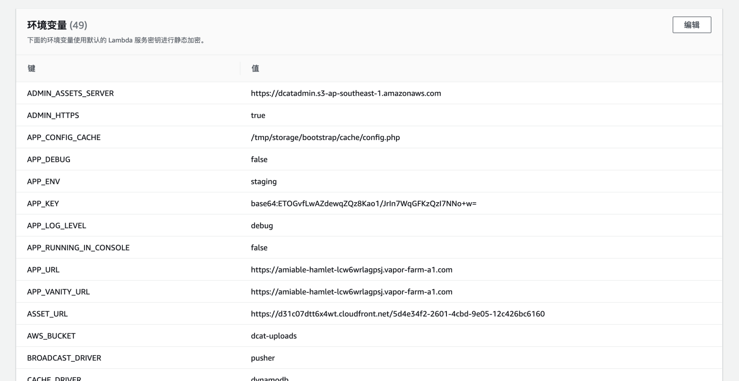739x381 pixels.
Task: Select the APP_URL amiable-hamlet value
Action: pos(351,270)
